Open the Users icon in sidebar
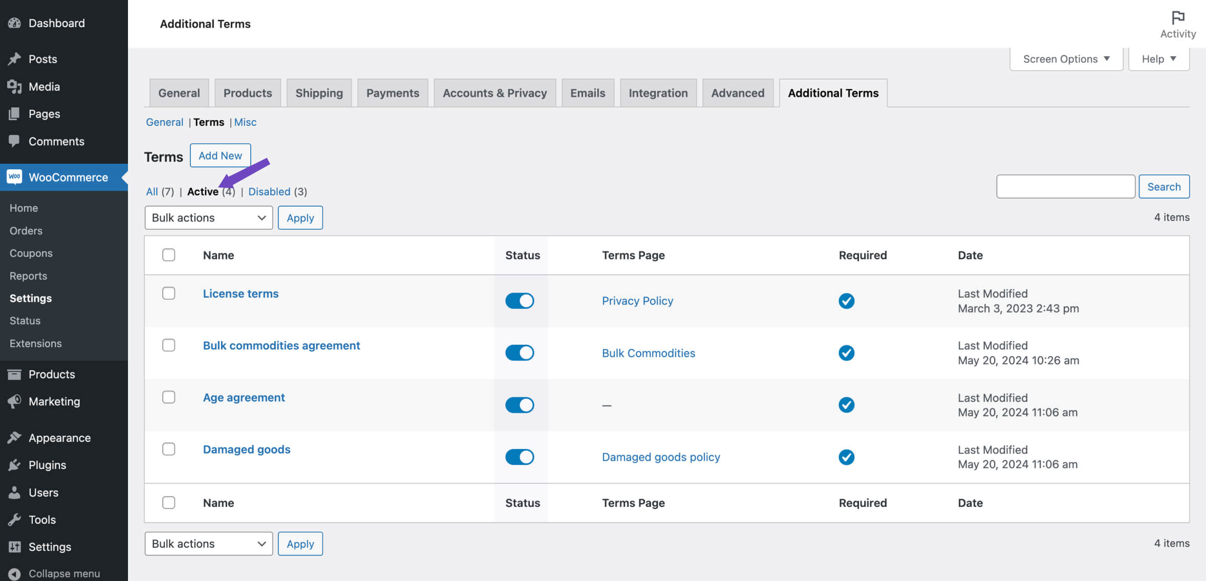The height and width of the screenshot is (581, 1206). click(14, 492)
